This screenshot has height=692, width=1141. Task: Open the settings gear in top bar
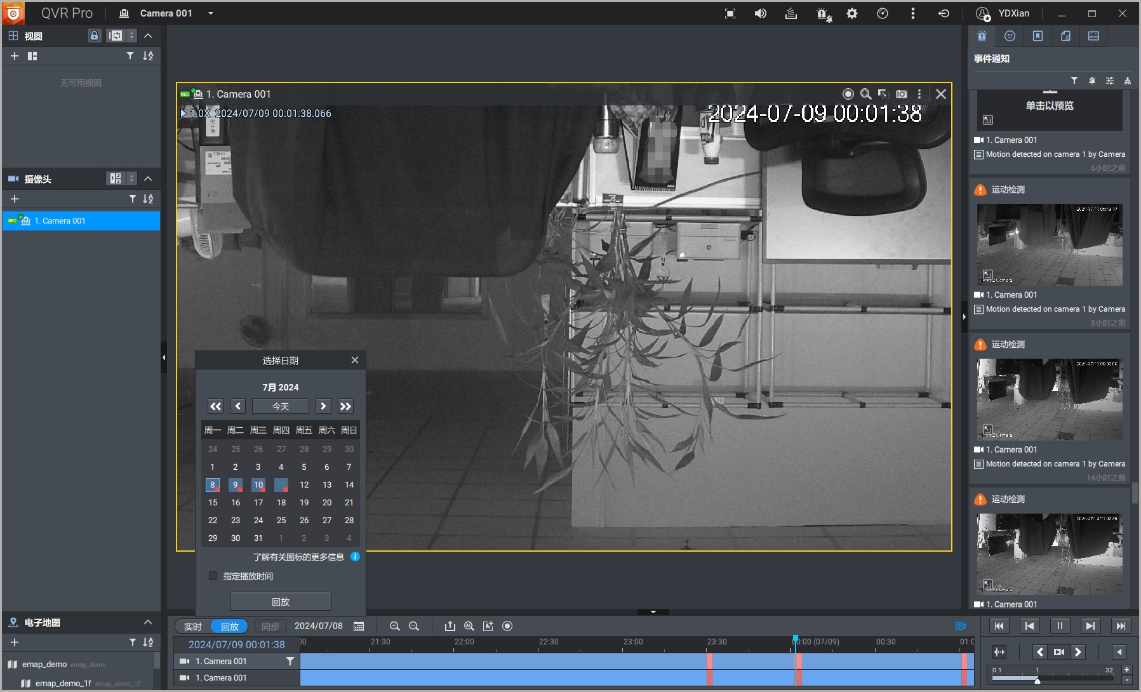point(852,13)
